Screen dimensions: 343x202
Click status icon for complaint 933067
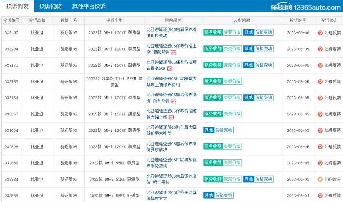(x=320, y=114)
